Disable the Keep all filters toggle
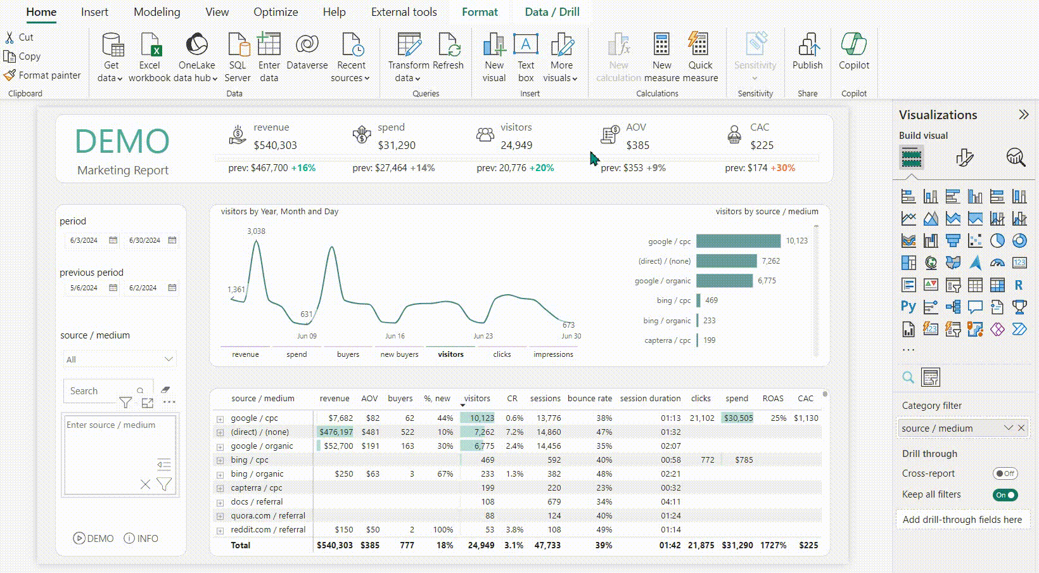This screenshot has width=1039, height=573. (x=1006, y=494)
